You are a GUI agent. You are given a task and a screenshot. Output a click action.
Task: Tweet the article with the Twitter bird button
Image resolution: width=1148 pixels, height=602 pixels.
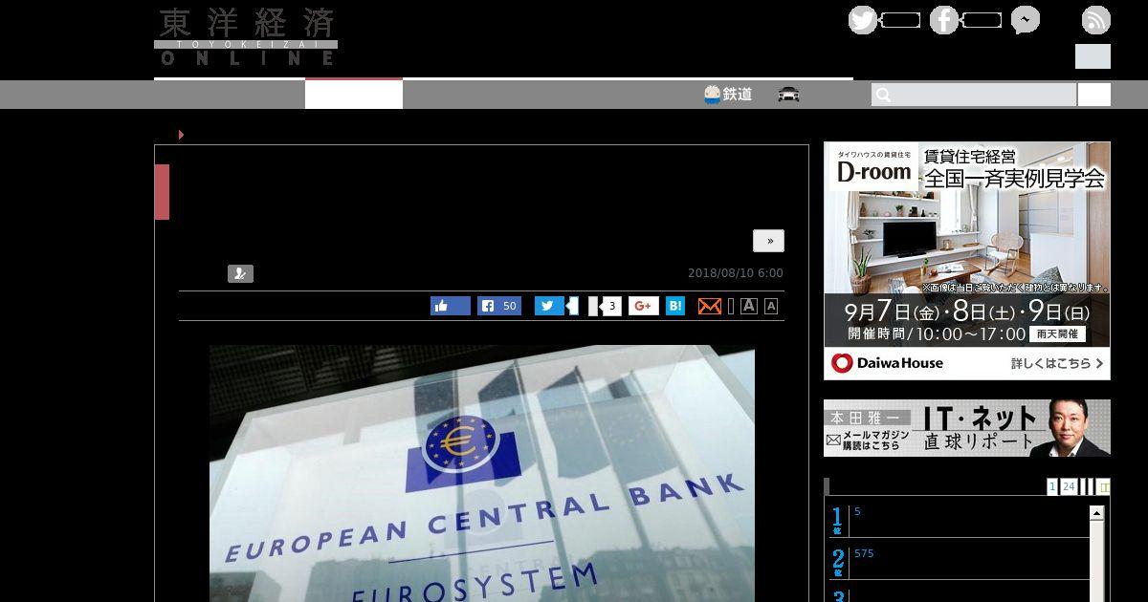pos(549,306)
